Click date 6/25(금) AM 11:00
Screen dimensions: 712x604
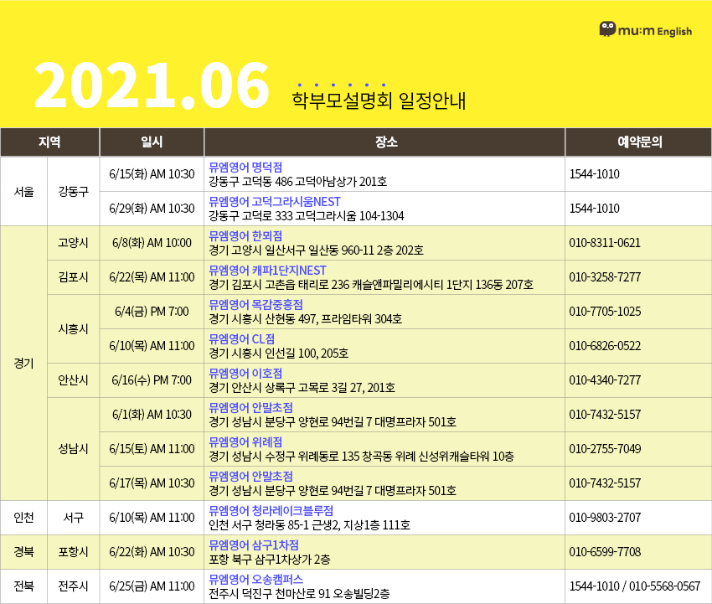(x=152, y=586)
